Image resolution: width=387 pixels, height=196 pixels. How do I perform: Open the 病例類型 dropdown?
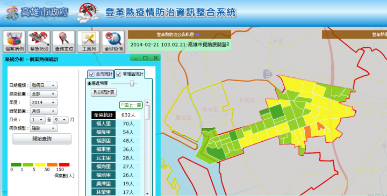[44, 128]
